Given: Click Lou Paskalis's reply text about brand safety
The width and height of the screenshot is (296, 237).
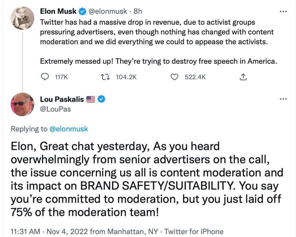Looking at the screenshot, I should (147, 179).
